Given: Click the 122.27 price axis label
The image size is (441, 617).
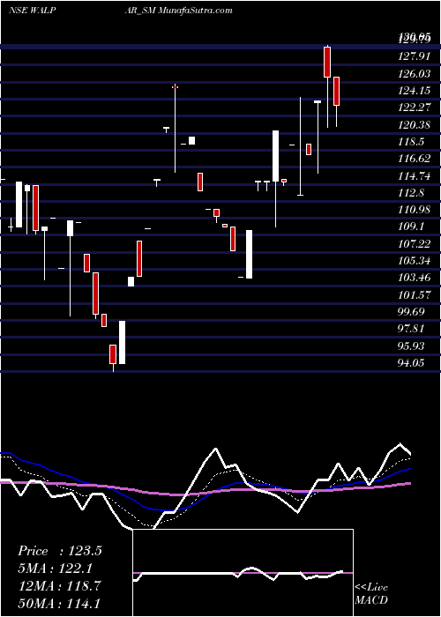Looking at the screenshot, I should click(x=415, y=108).
